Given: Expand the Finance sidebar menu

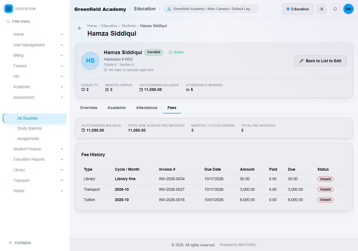Looking at the screenshot, I should click(x=38, y=66).
